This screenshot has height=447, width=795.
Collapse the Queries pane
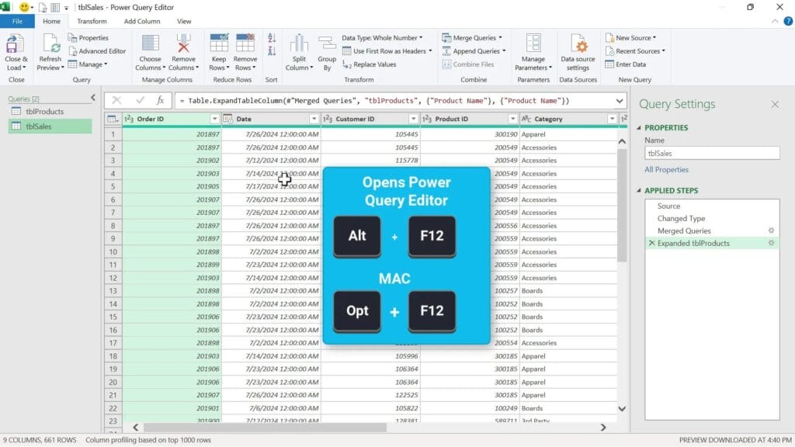[92, 98]
